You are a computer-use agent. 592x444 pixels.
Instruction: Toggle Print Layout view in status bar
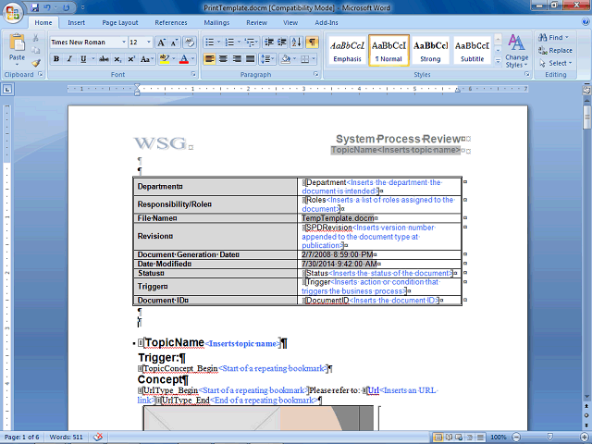point(438,438)
